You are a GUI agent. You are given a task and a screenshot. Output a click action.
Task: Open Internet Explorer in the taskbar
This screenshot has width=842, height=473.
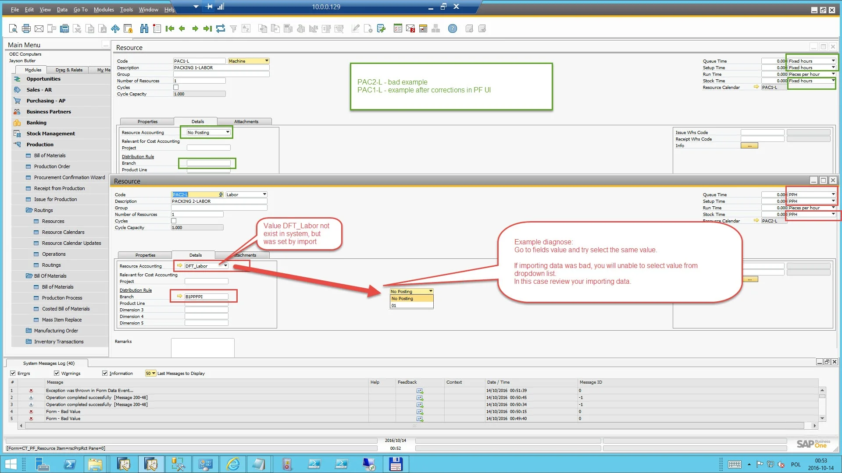pos(233,464)
